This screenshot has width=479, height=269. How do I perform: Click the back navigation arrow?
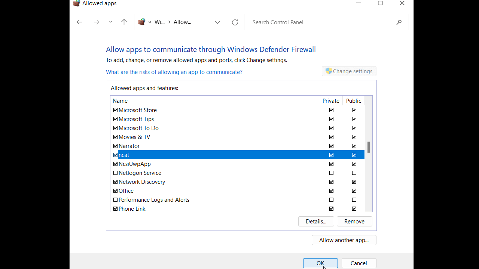(79, 22)
